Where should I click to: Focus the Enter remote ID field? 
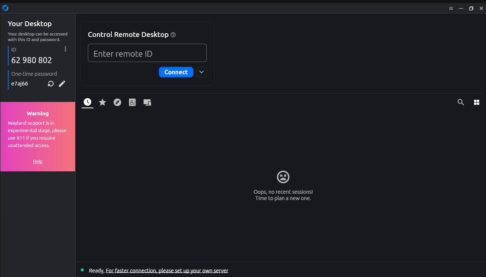pyautogui.click(x=147, y=53)
